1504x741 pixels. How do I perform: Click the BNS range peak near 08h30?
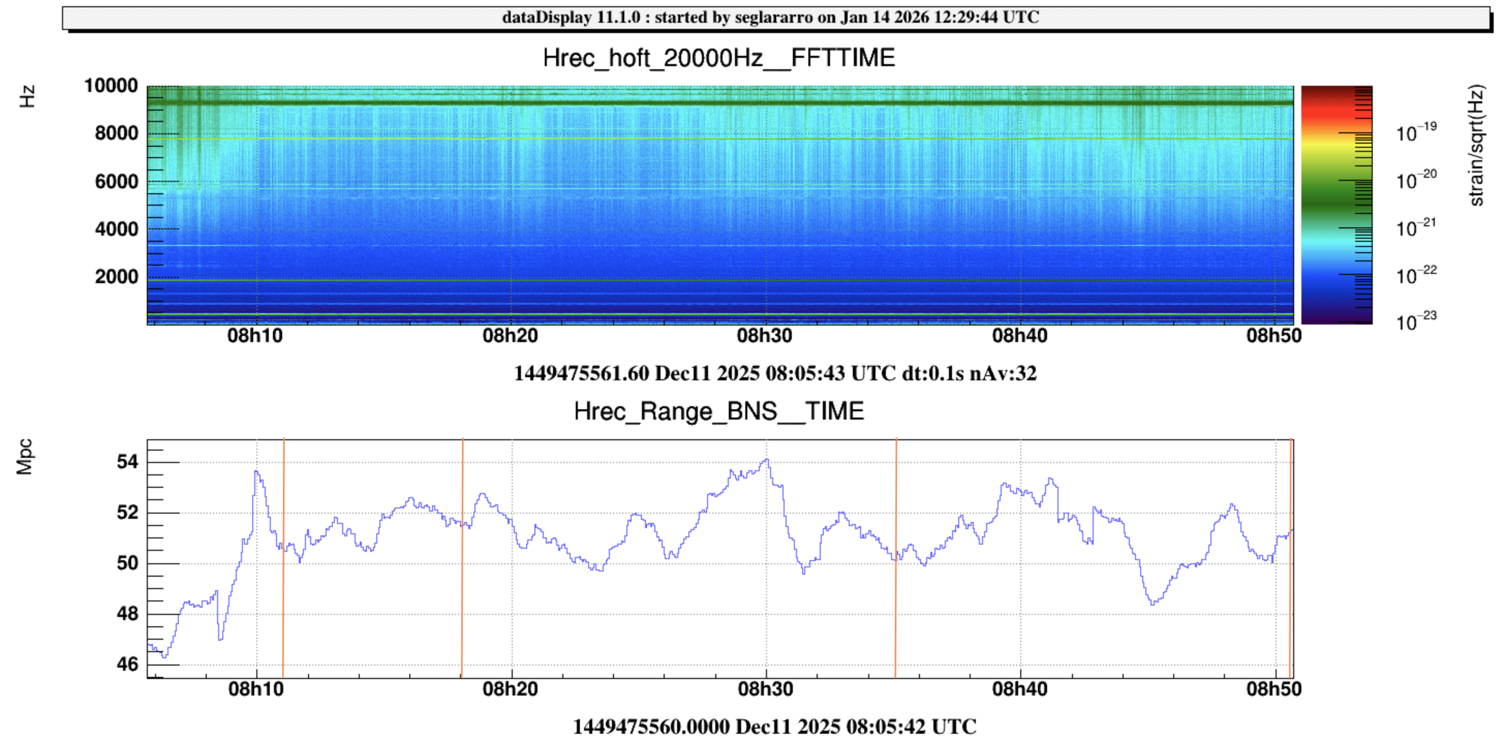767,460
